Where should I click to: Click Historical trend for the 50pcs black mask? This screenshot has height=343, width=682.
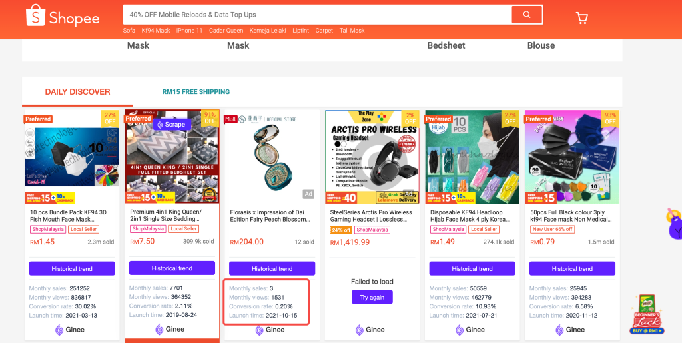(572, 268)
